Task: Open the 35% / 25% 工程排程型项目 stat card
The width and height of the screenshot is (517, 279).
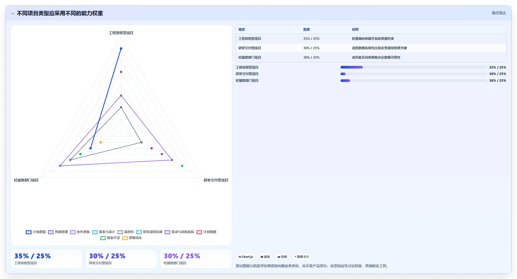Action: [47, 259]
